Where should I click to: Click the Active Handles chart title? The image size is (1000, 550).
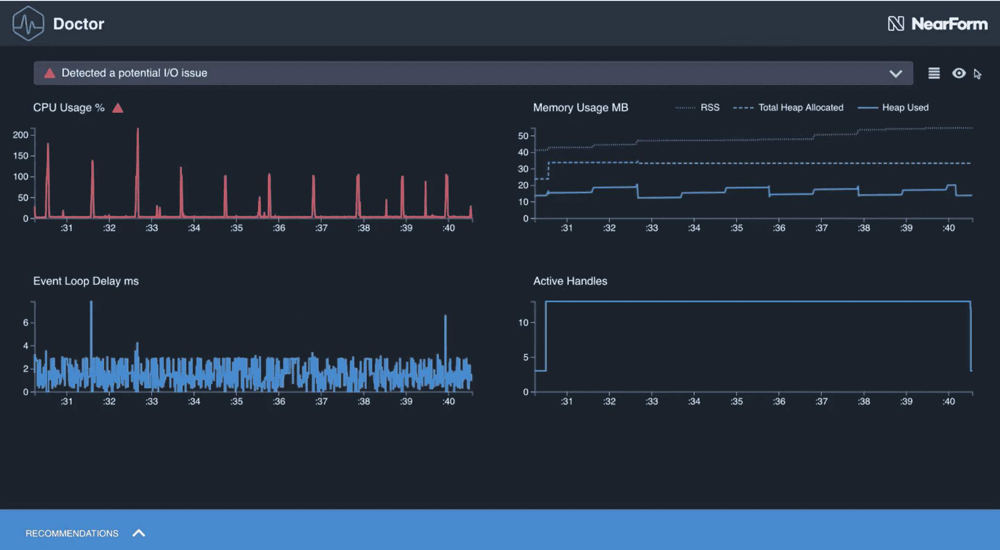click(x=570, y=281)
